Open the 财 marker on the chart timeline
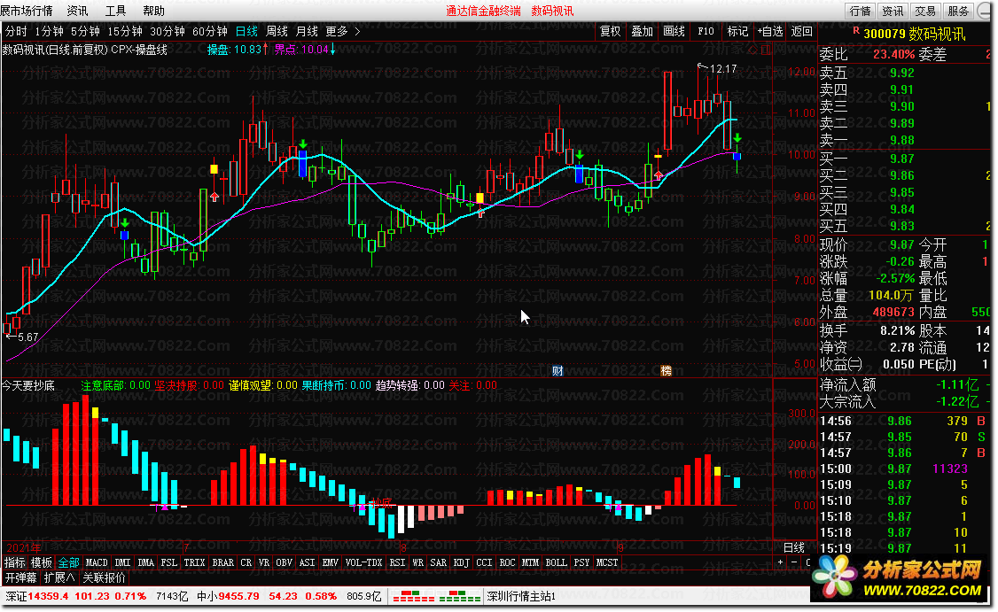The image size is (998, 612). tap(557, 371)
